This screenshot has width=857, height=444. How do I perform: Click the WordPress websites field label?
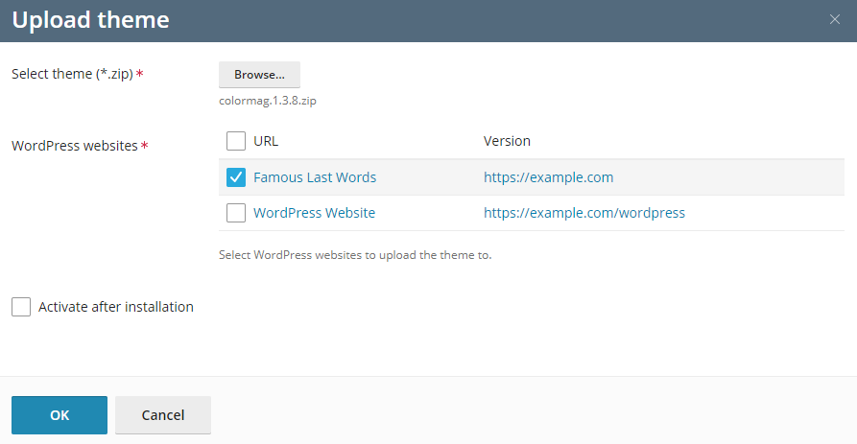[75, 146]
